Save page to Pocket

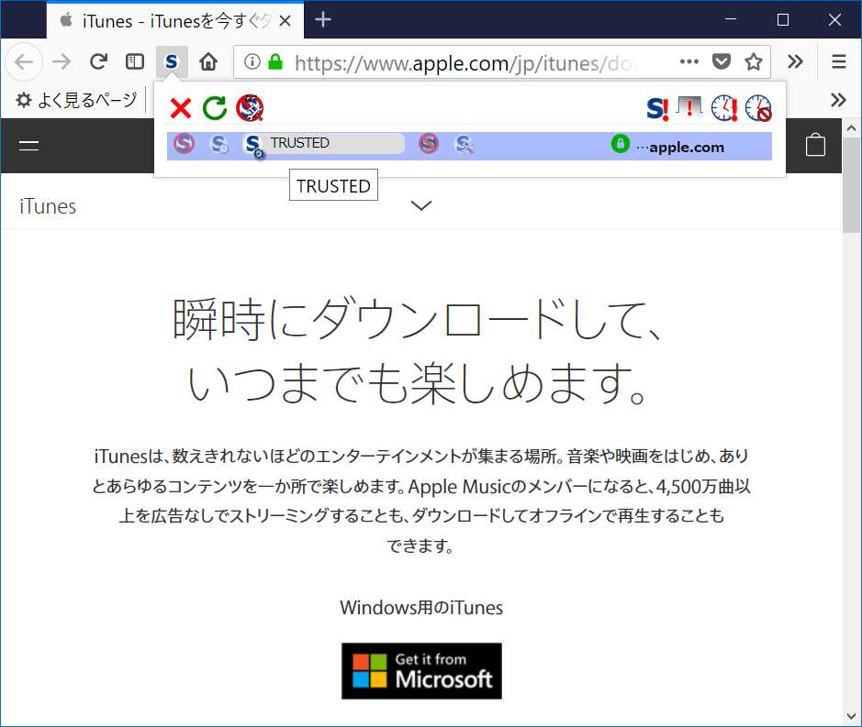[x=722, y=61]
